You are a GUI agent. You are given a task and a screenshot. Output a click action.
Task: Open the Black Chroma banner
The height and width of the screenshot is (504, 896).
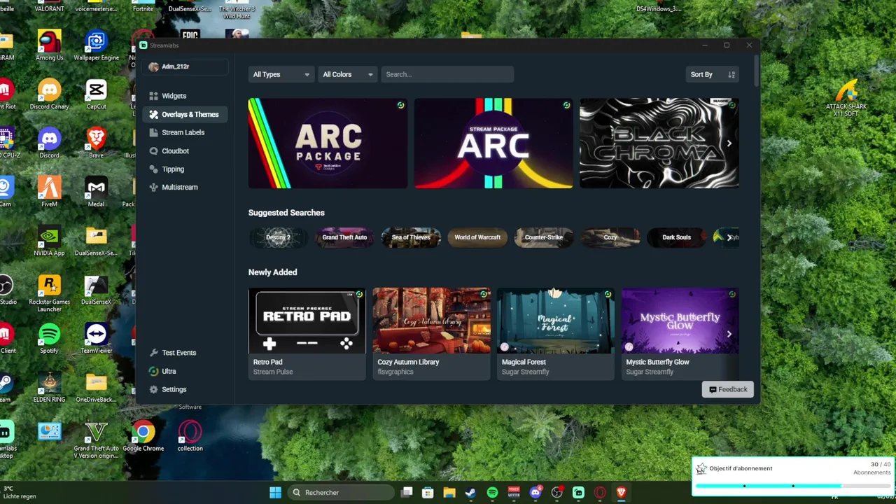pos(659,143)
